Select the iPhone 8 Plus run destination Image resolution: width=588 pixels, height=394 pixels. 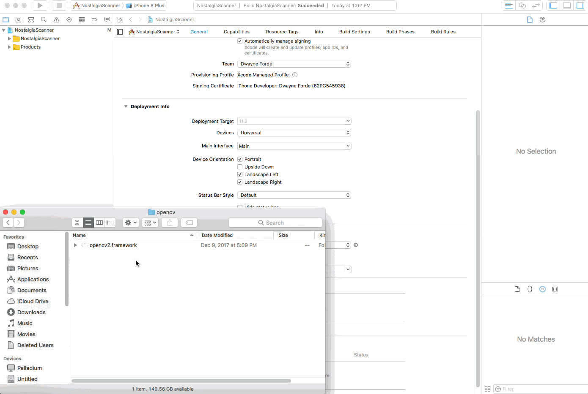(146, 5)
